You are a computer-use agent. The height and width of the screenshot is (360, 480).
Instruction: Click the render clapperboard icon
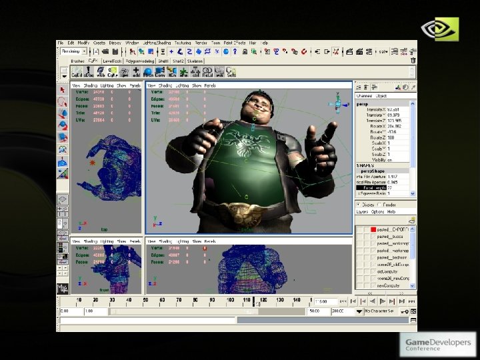pos(349,51)
